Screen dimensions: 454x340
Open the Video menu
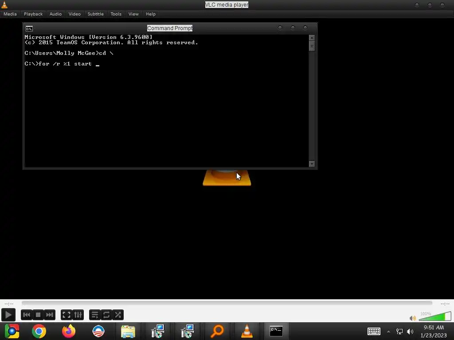74,14
